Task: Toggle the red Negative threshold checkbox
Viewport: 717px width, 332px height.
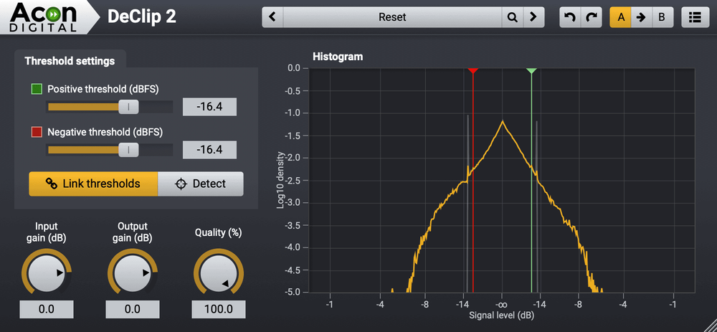Action: point(37,132)
